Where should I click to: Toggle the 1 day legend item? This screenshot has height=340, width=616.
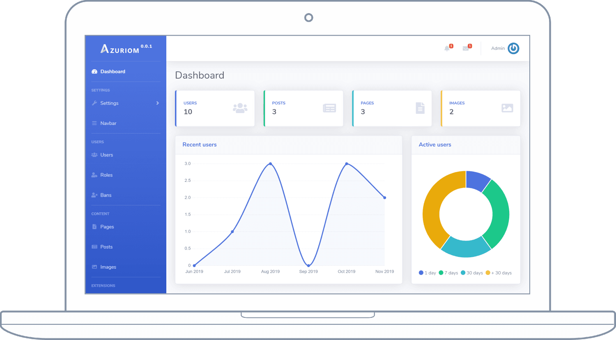pyautogui.click(x=428, y=273)
